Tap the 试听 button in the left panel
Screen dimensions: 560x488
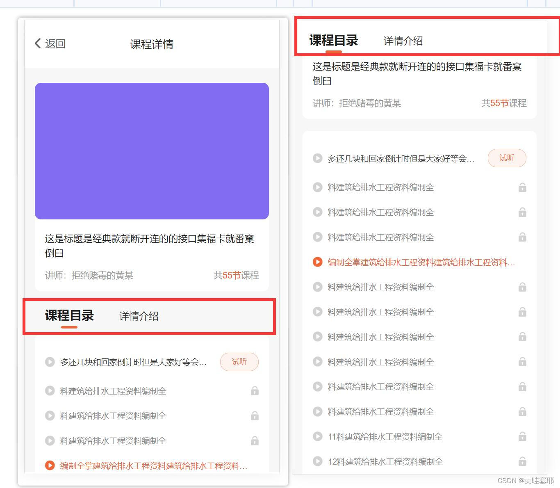tap(239, 362)
